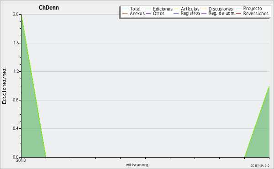Select the Proyecto legend entry
Viewport: 274px width, 169px height.
tap(253, 9)
